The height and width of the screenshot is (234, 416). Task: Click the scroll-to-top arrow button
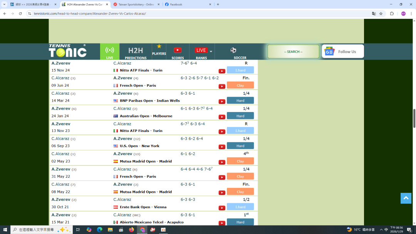point(406,198)
